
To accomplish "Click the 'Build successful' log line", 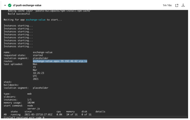I will [x=19, y=14].
